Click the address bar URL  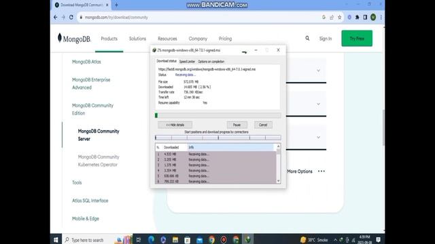[x=116, y=17]
